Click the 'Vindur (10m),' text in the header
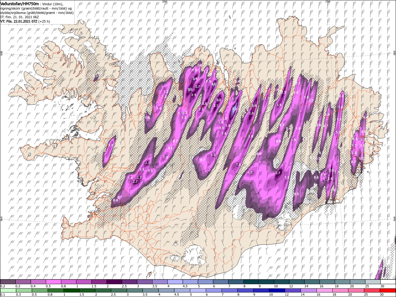The height and width of the screenshot is (297, 396). coord(53,4)
